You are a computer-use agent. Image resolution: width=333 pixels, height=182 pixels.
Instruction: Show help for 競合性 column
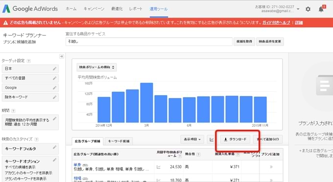coord(198,154)
